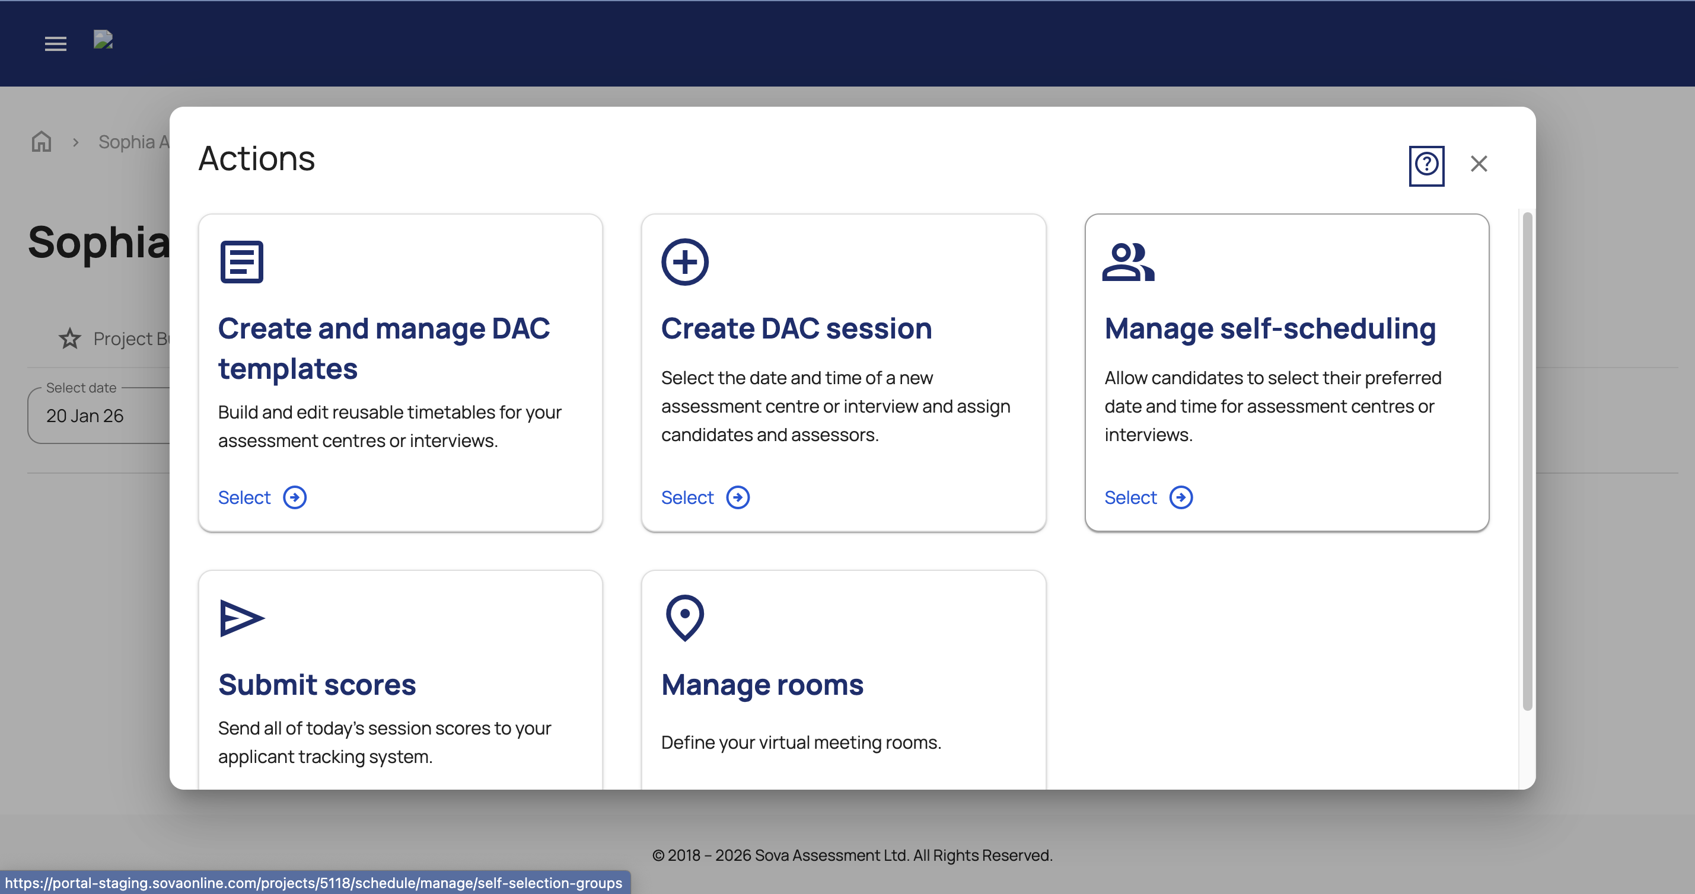The image size is (1695, 894).
Task: Click the self-scheduling people icon
Action: tap(1128, 262)
